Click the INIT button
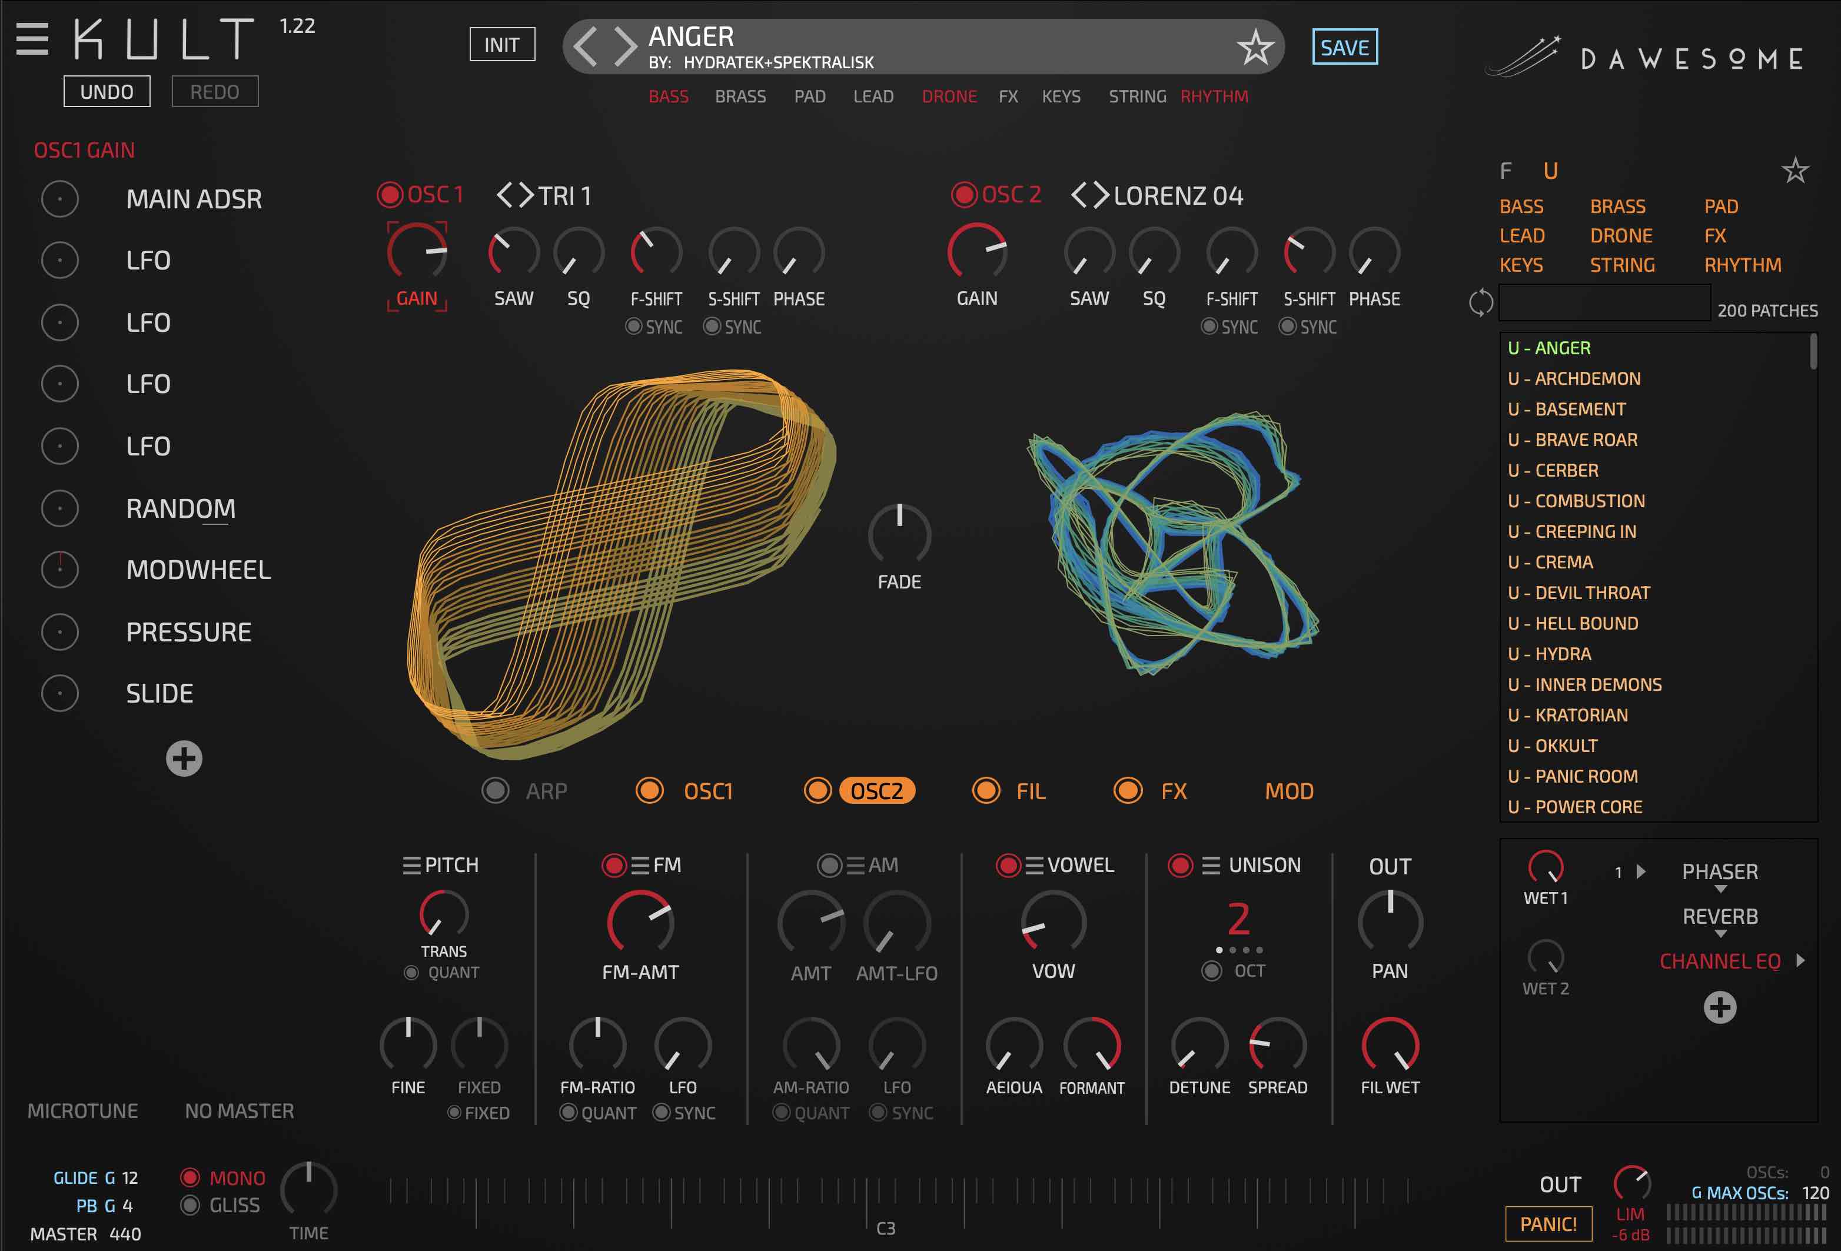The height and width of the screenshot is (1251, 1841). click(502, 44)
